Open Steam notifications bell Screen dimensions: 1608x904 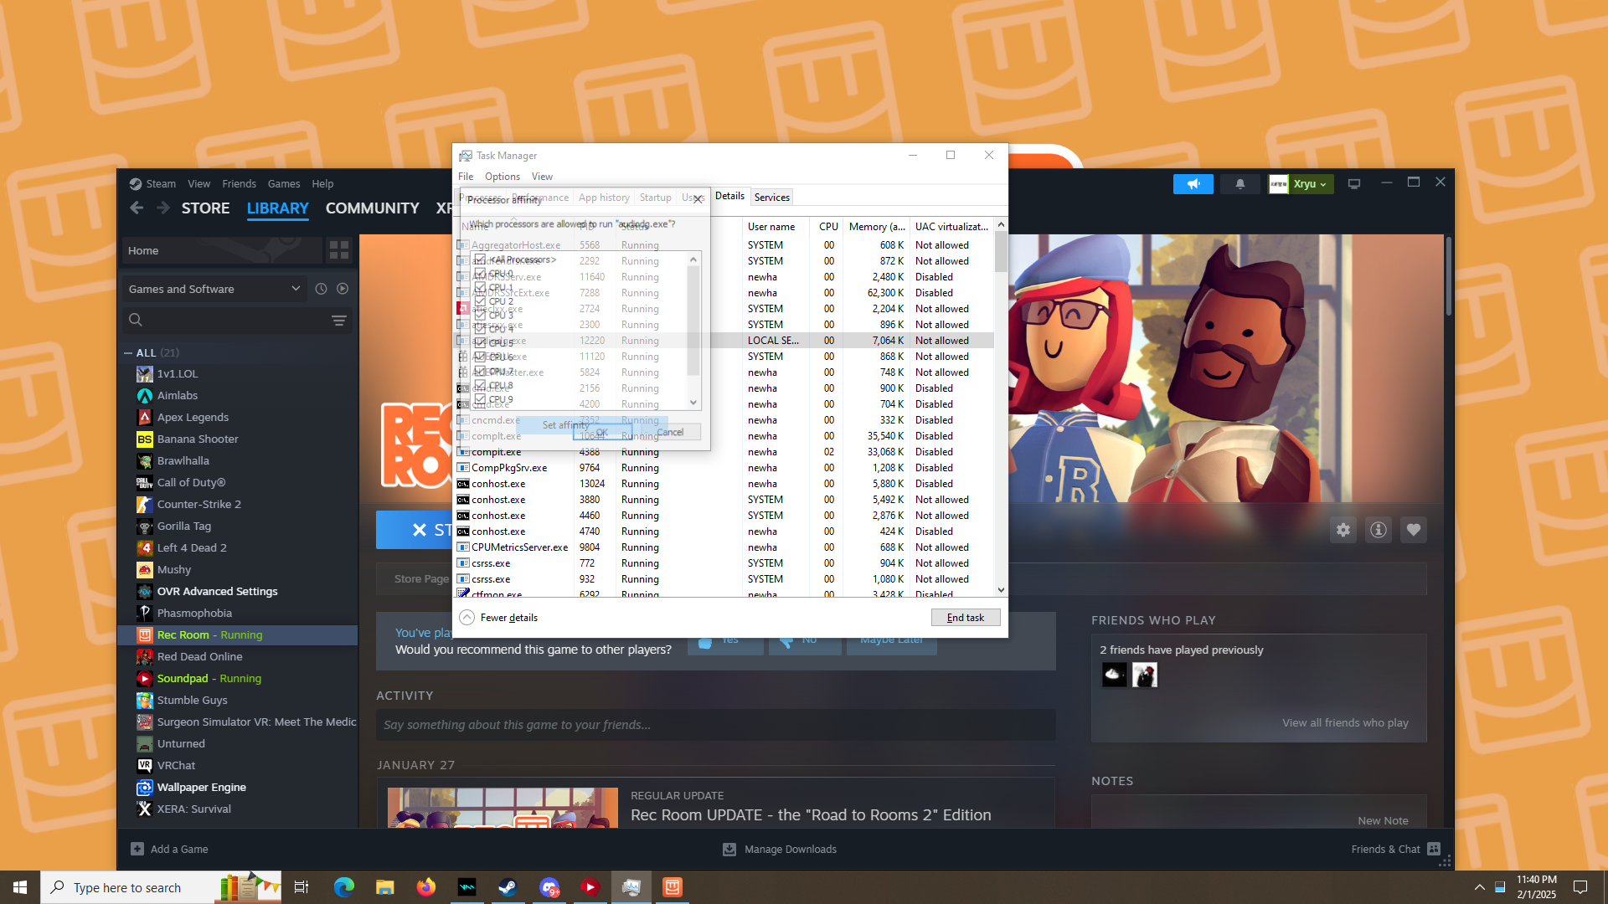pos(1239,184)
